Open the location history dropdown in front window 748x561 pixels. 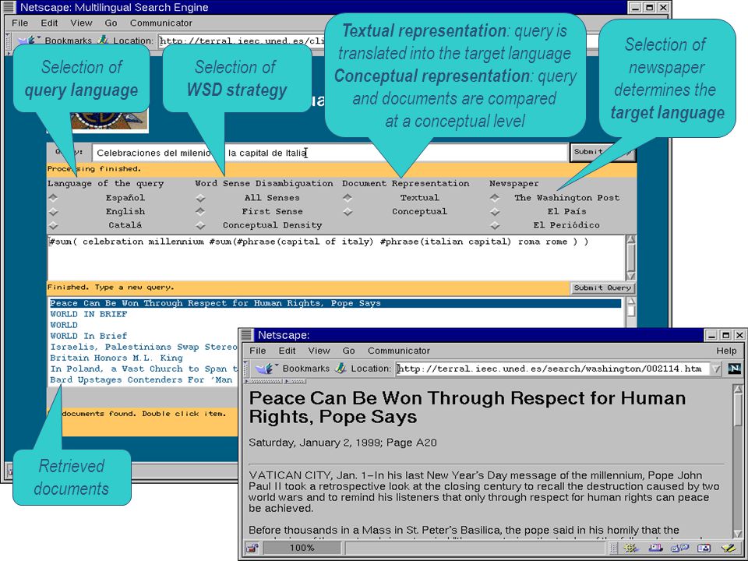[x=715, y=369]
